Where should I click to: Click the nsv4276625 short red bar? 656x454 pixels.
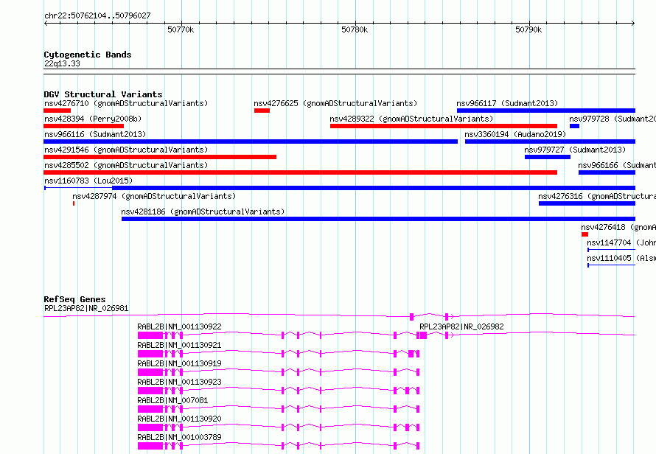pos(262,111)
